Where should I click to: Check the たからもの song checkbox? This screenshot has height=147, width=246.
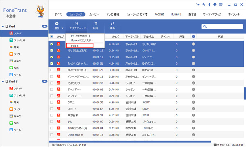[52, 83]
